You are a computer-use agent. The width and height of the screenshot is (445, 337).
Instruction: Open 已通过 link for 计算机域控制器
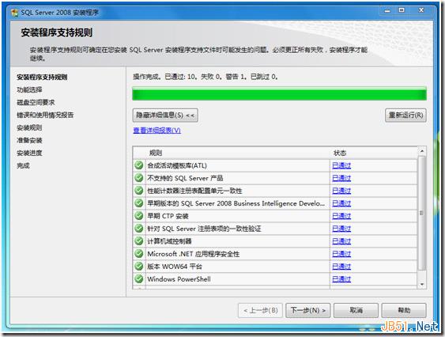click(x=341, y=241)
